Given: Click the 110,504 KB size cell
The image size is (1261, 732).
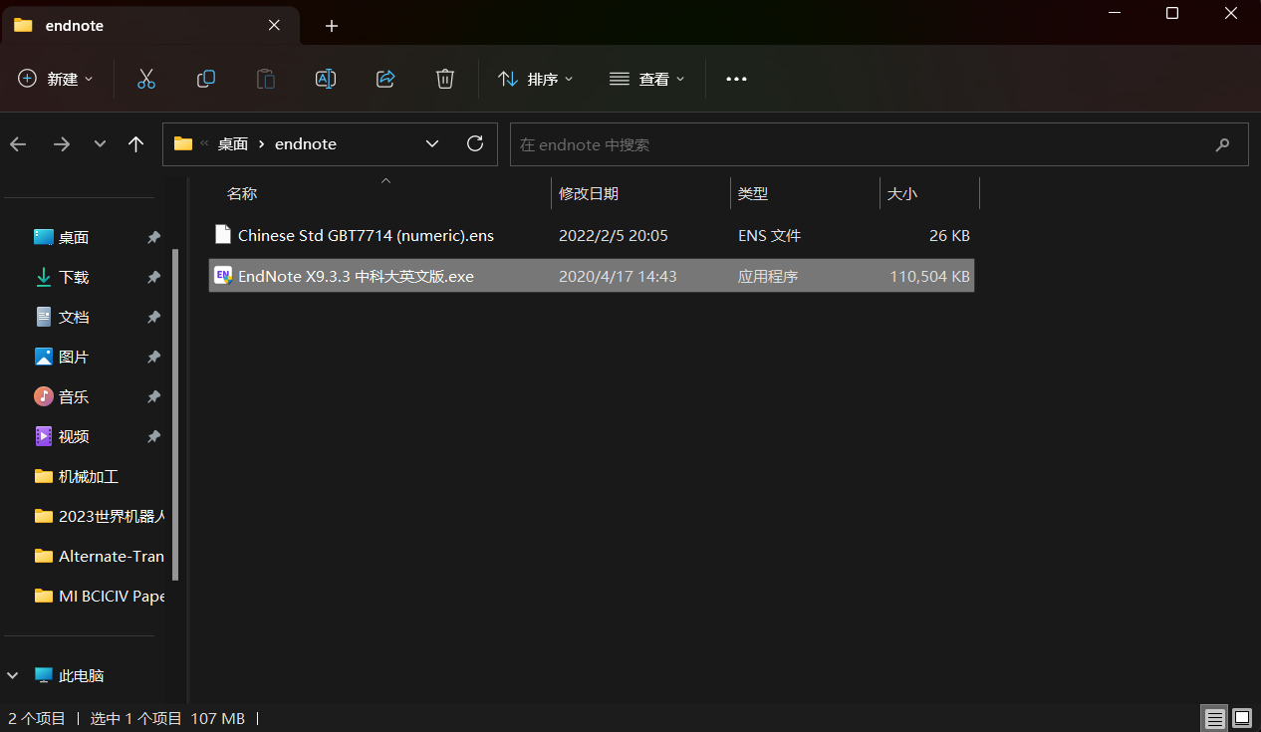Looking at the screenshot, I should click(x=929, y=276).
